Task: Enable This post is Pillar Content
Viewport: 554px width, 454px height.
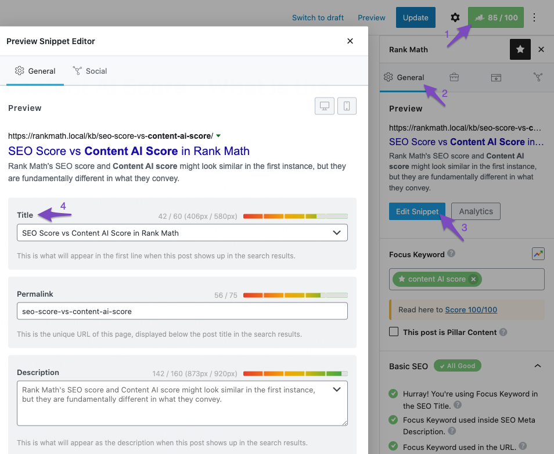Action: 394,332
